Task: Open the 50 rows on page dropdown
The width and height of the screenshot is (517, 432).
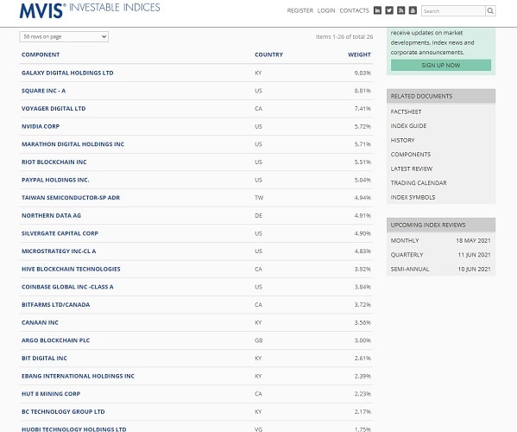Action: (x=64, y=36)
